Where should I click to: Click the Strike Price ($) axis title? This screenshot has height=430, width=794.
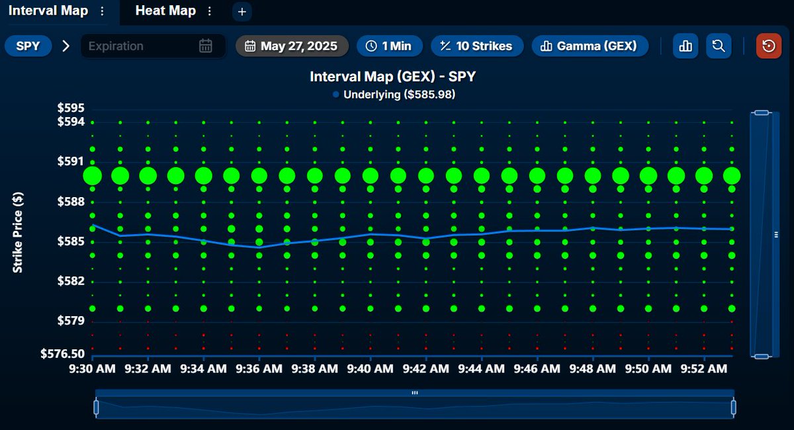click(18, 232)
